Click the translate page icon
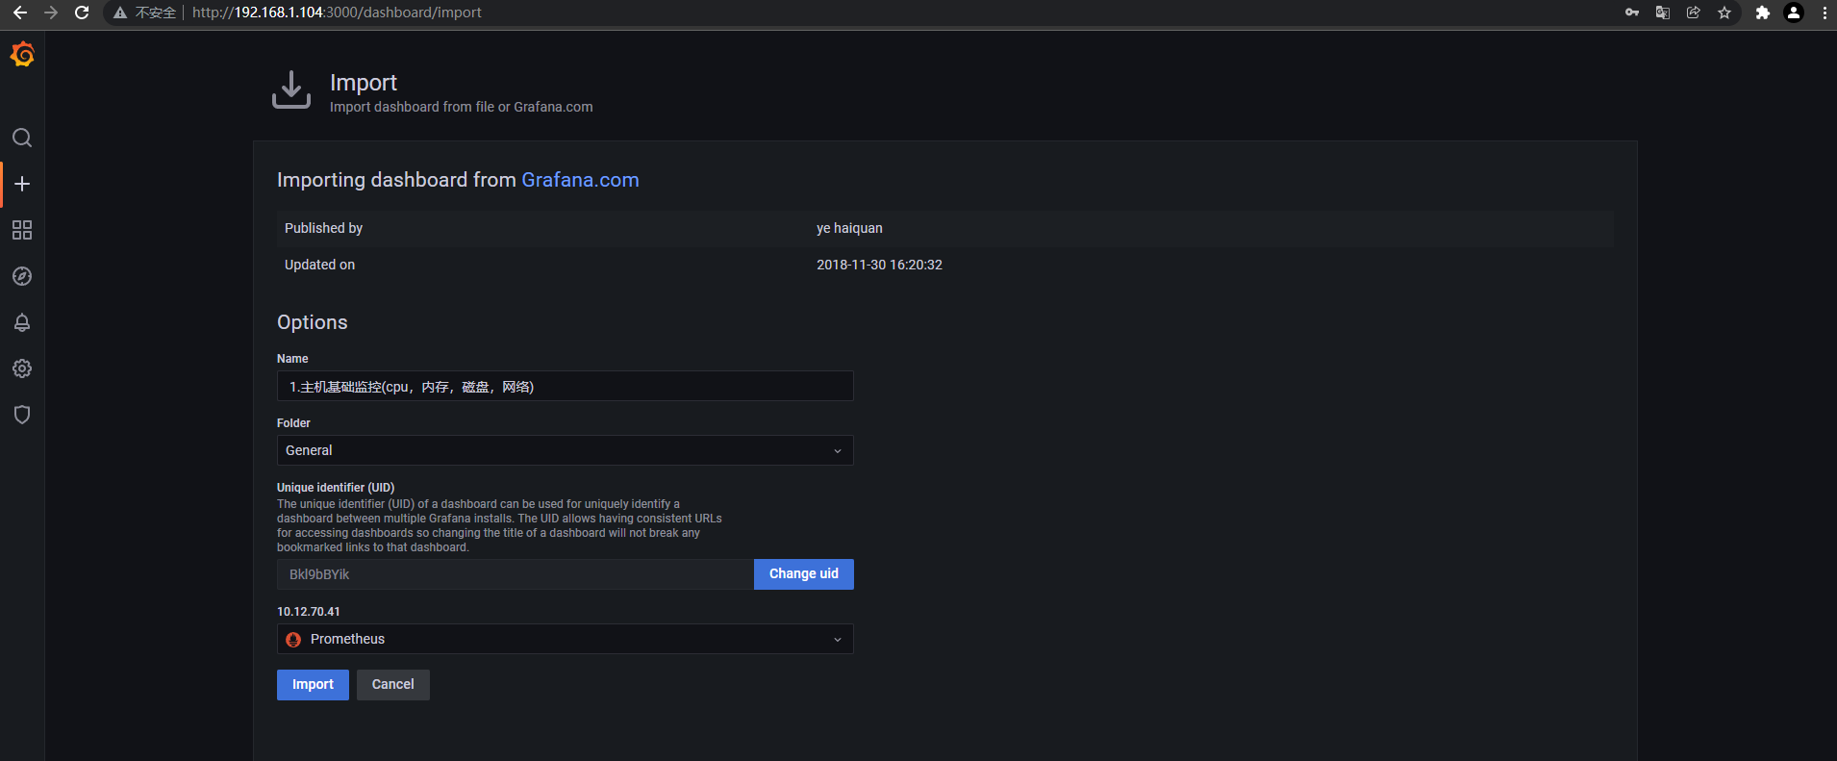Screen dimensions: 1837x761 [x=1663, y=13]
